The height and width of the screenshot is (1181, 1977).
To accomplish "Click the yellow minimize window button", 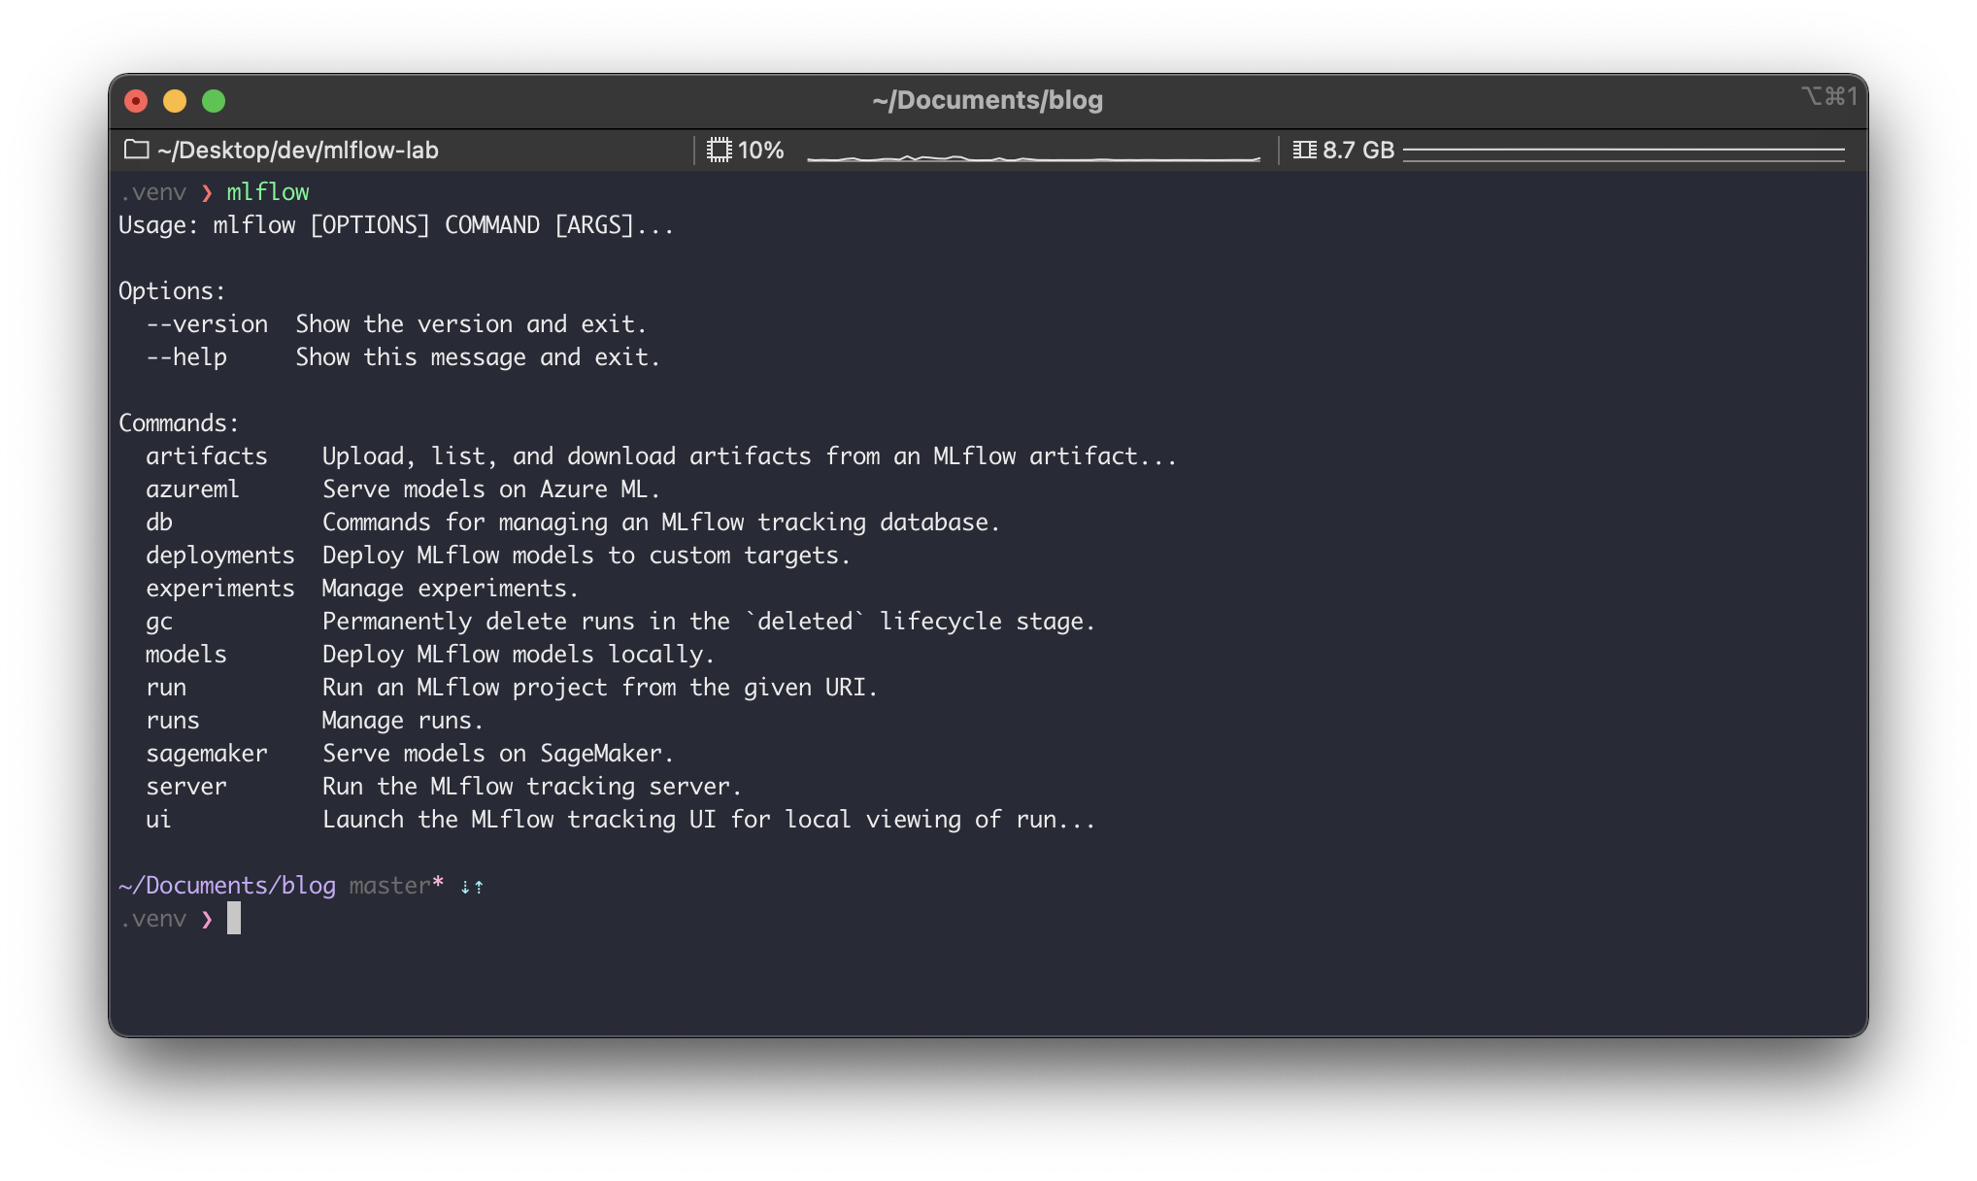I will click(x=175, y=101).
